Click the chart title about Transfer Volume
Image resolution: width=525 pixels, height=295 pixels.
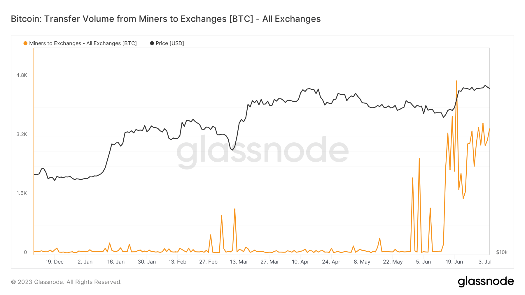166,19
